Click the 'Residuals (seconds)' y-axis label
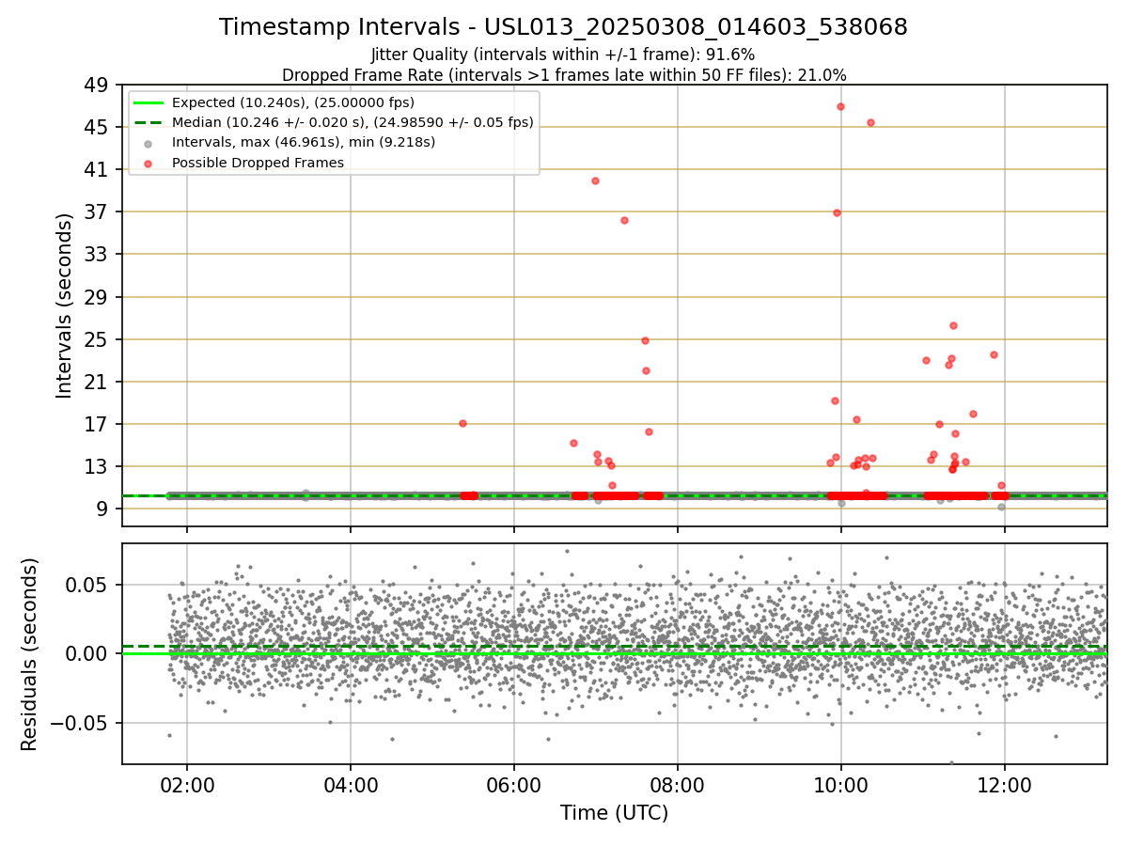This screenshot has width=1128, height=846. click(30, 654)
